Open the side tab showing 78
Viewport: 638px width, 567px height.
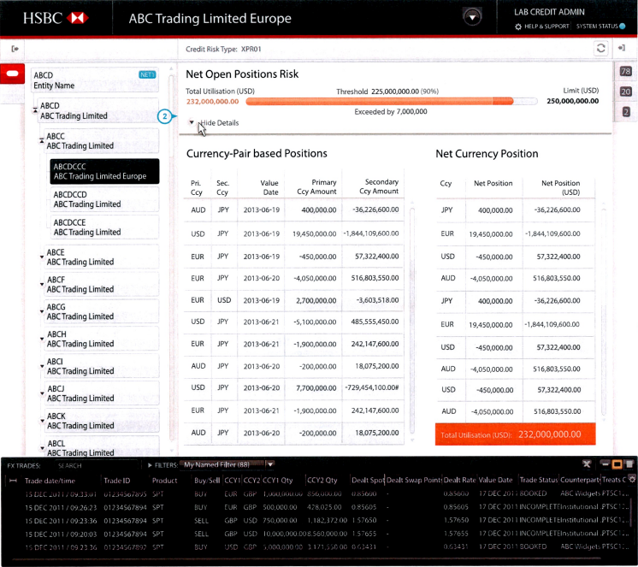pos(625,72)
